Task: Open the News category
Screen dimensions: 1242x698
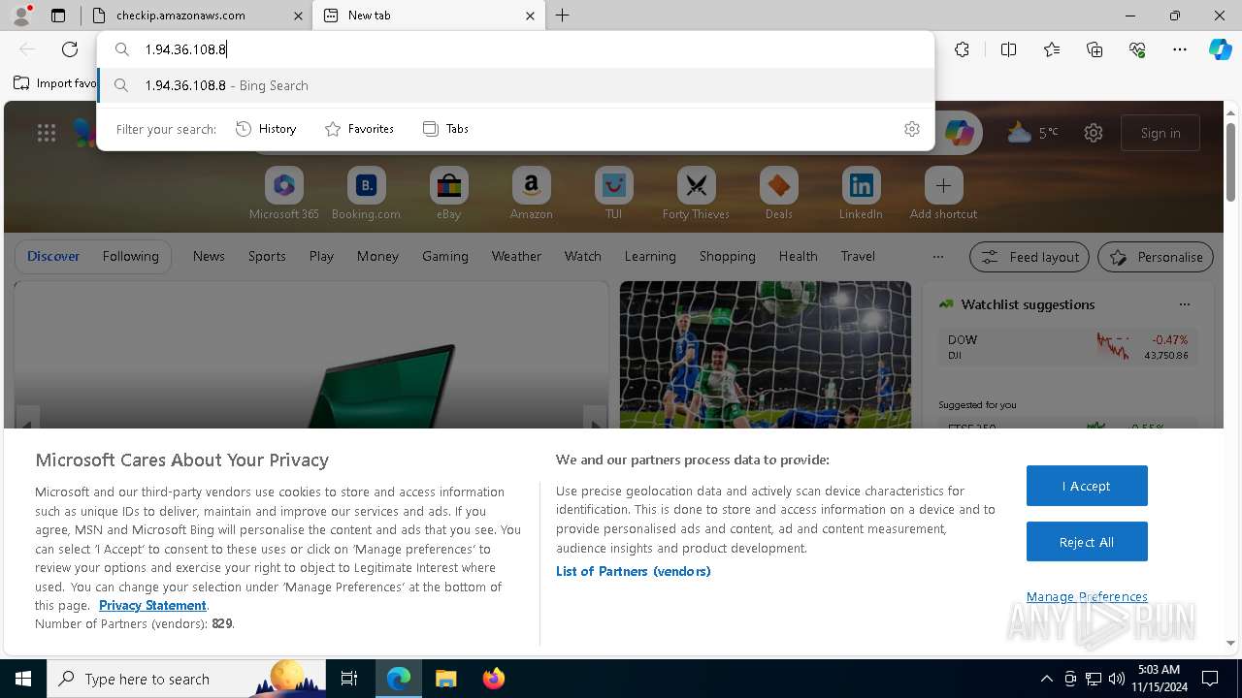Action: click(x=209, y=256)
